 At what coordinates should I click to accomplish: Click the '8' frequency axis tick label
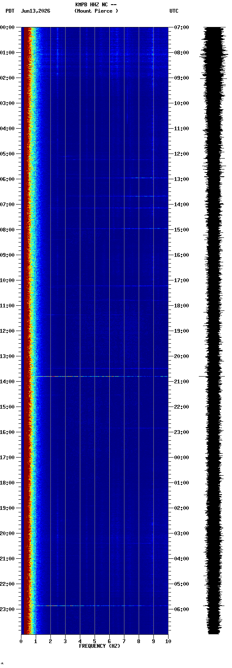tap(139, 641)
